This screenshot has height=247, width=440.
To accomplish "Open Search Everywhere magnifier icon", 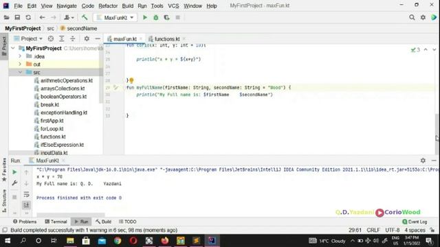I will tap(412, 18).
